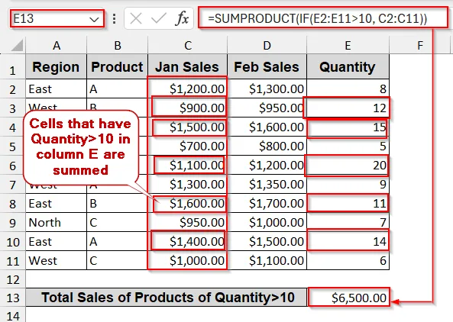Click the Cancel (X) icon in formula bar
The width and height of the screenshot is (453, 322).
(136, 19)
